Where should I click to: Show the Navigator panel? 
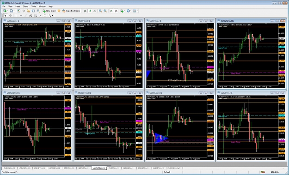click(x=28, y=11)
